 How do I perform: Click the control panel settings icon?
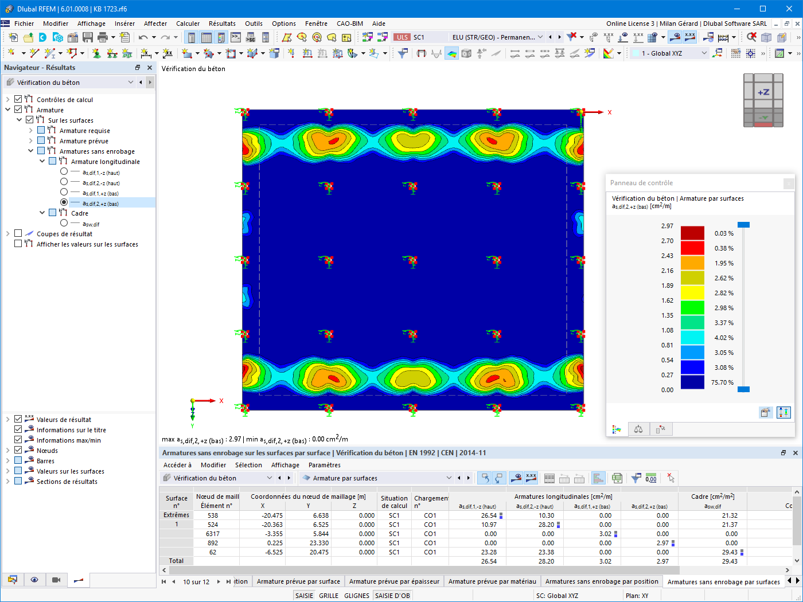pos(765,412)
